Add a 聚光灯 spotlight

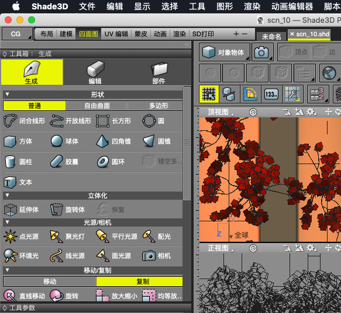pyautogui.click(x=67, y=237)
